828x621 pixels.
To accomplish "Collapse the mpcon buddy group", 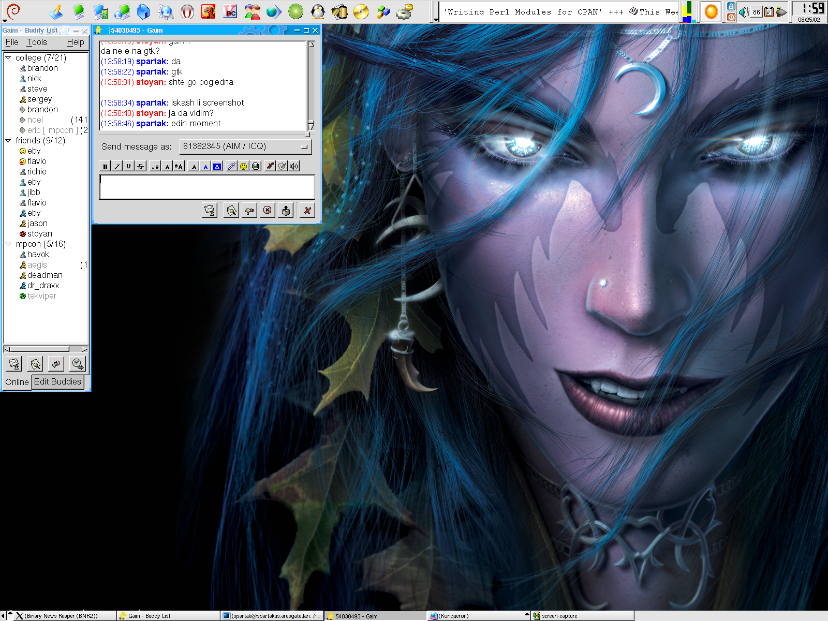I will point(8,244).
